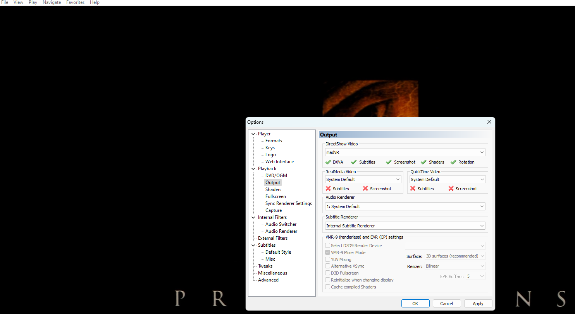Click the Apply button
575x314 pixels.
[x=478, y=304]
